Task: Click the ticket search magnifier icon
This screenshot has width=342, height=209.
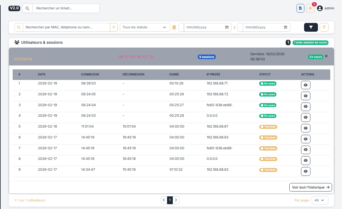Action: point(27,8)
